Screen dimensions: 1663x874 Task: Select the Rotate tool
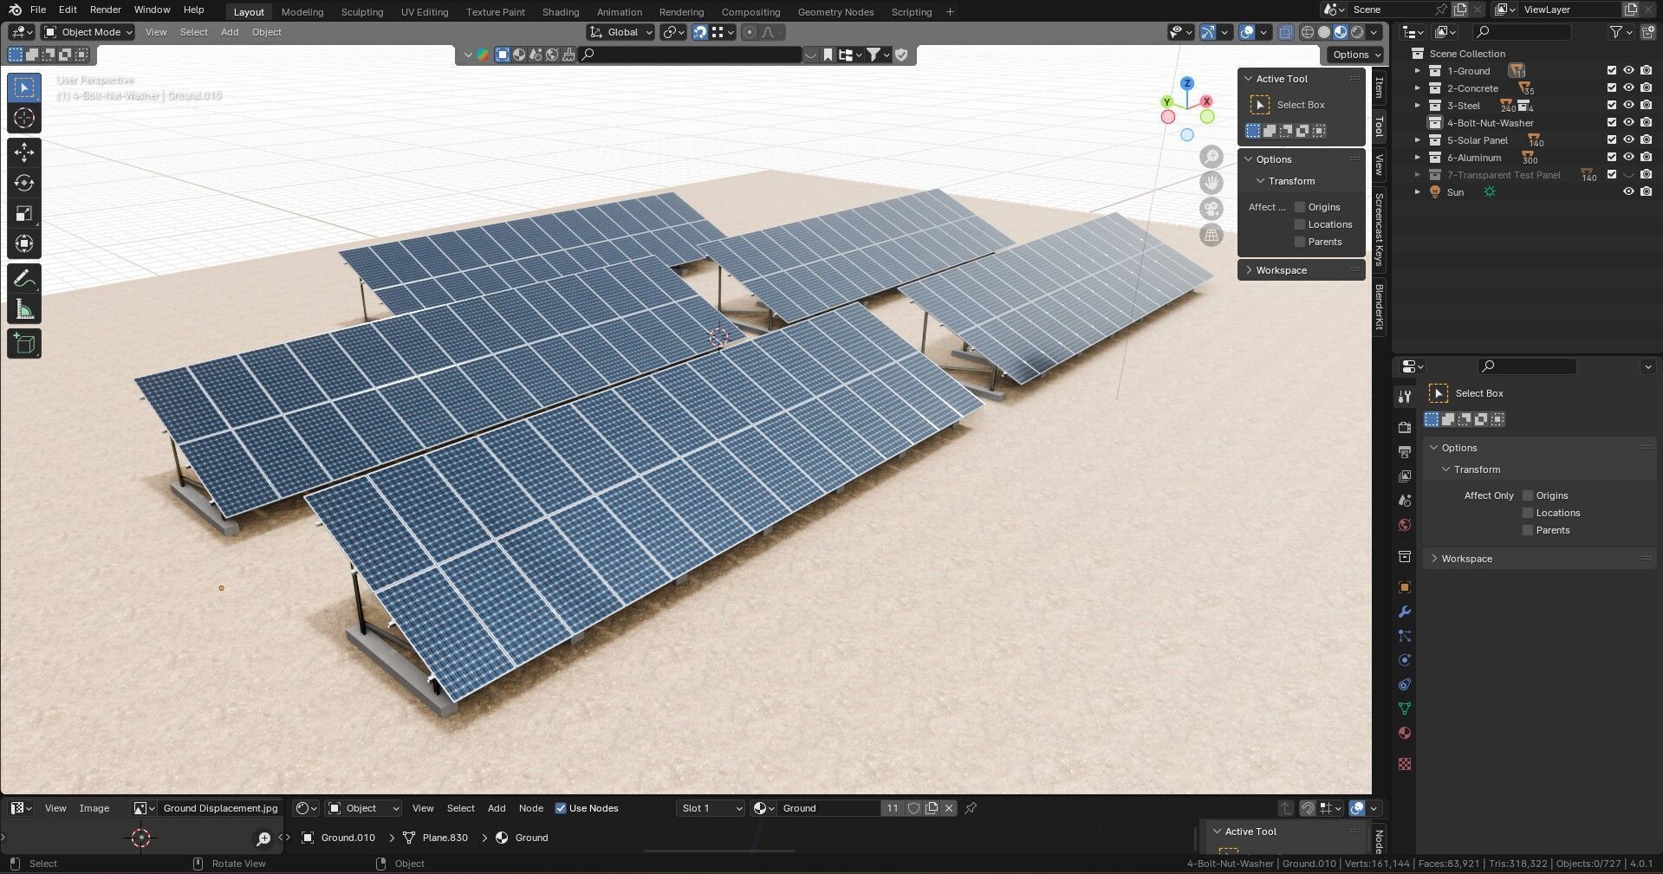coord(24,183)
